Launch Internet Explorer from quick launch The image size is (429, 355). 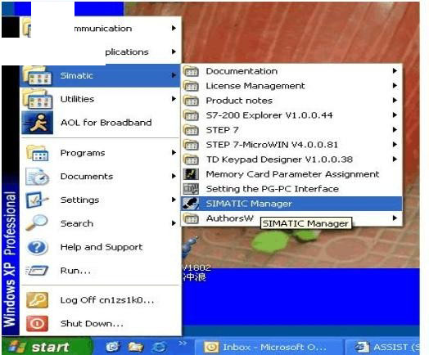coord(159,348)
